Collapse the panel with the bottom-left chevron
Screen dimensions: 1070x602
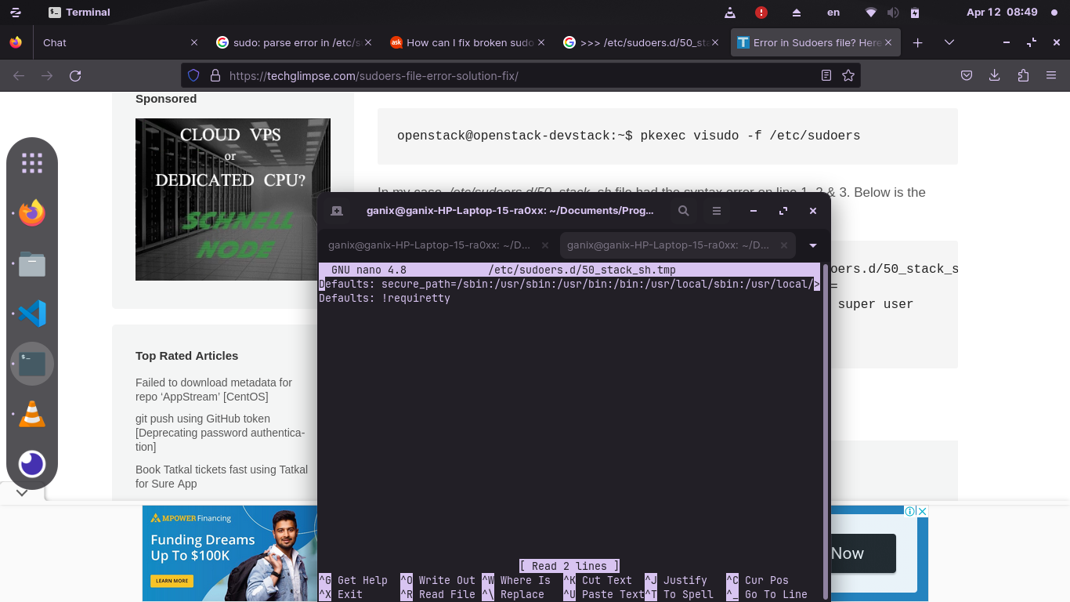click(x=22, y=493)
